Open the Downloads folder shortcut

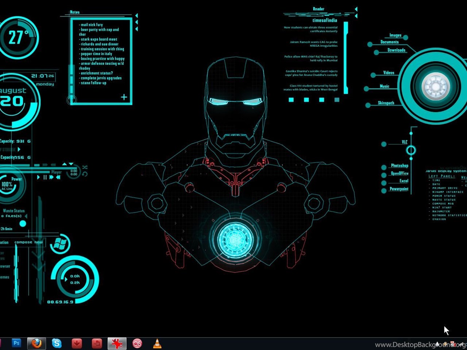(396, 50)
